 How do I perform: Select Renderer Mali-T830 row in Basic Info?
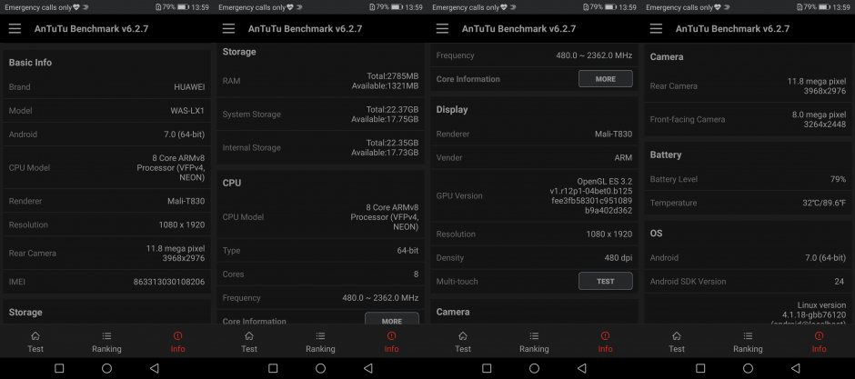pyautogui.click(x=107, y=201)
